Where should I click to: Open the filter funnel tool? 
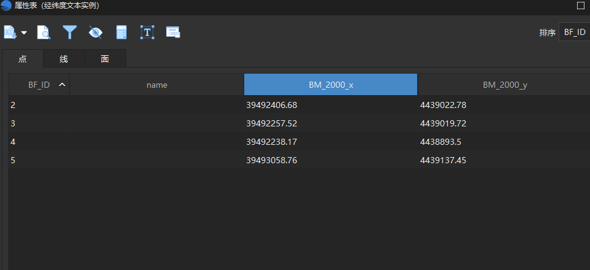coord(70,33)
